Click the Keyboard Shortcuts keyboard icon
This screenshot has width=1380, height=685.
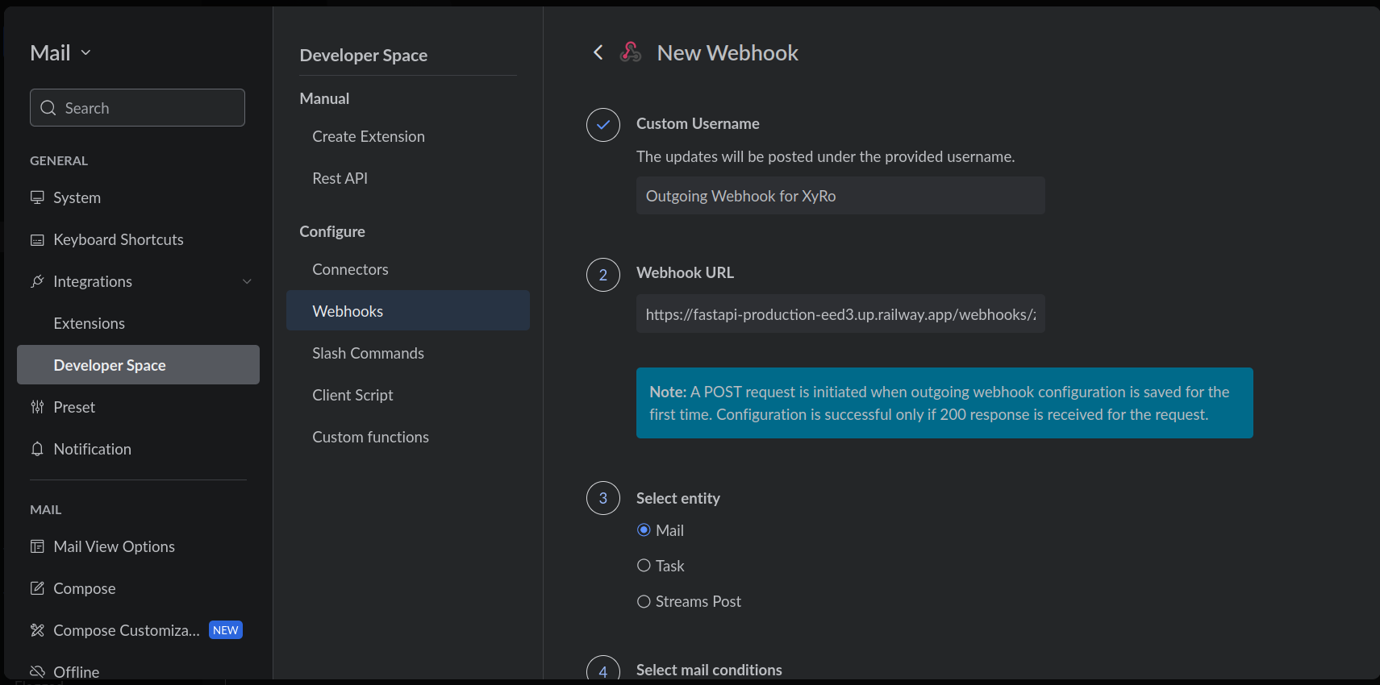point(37,239)
